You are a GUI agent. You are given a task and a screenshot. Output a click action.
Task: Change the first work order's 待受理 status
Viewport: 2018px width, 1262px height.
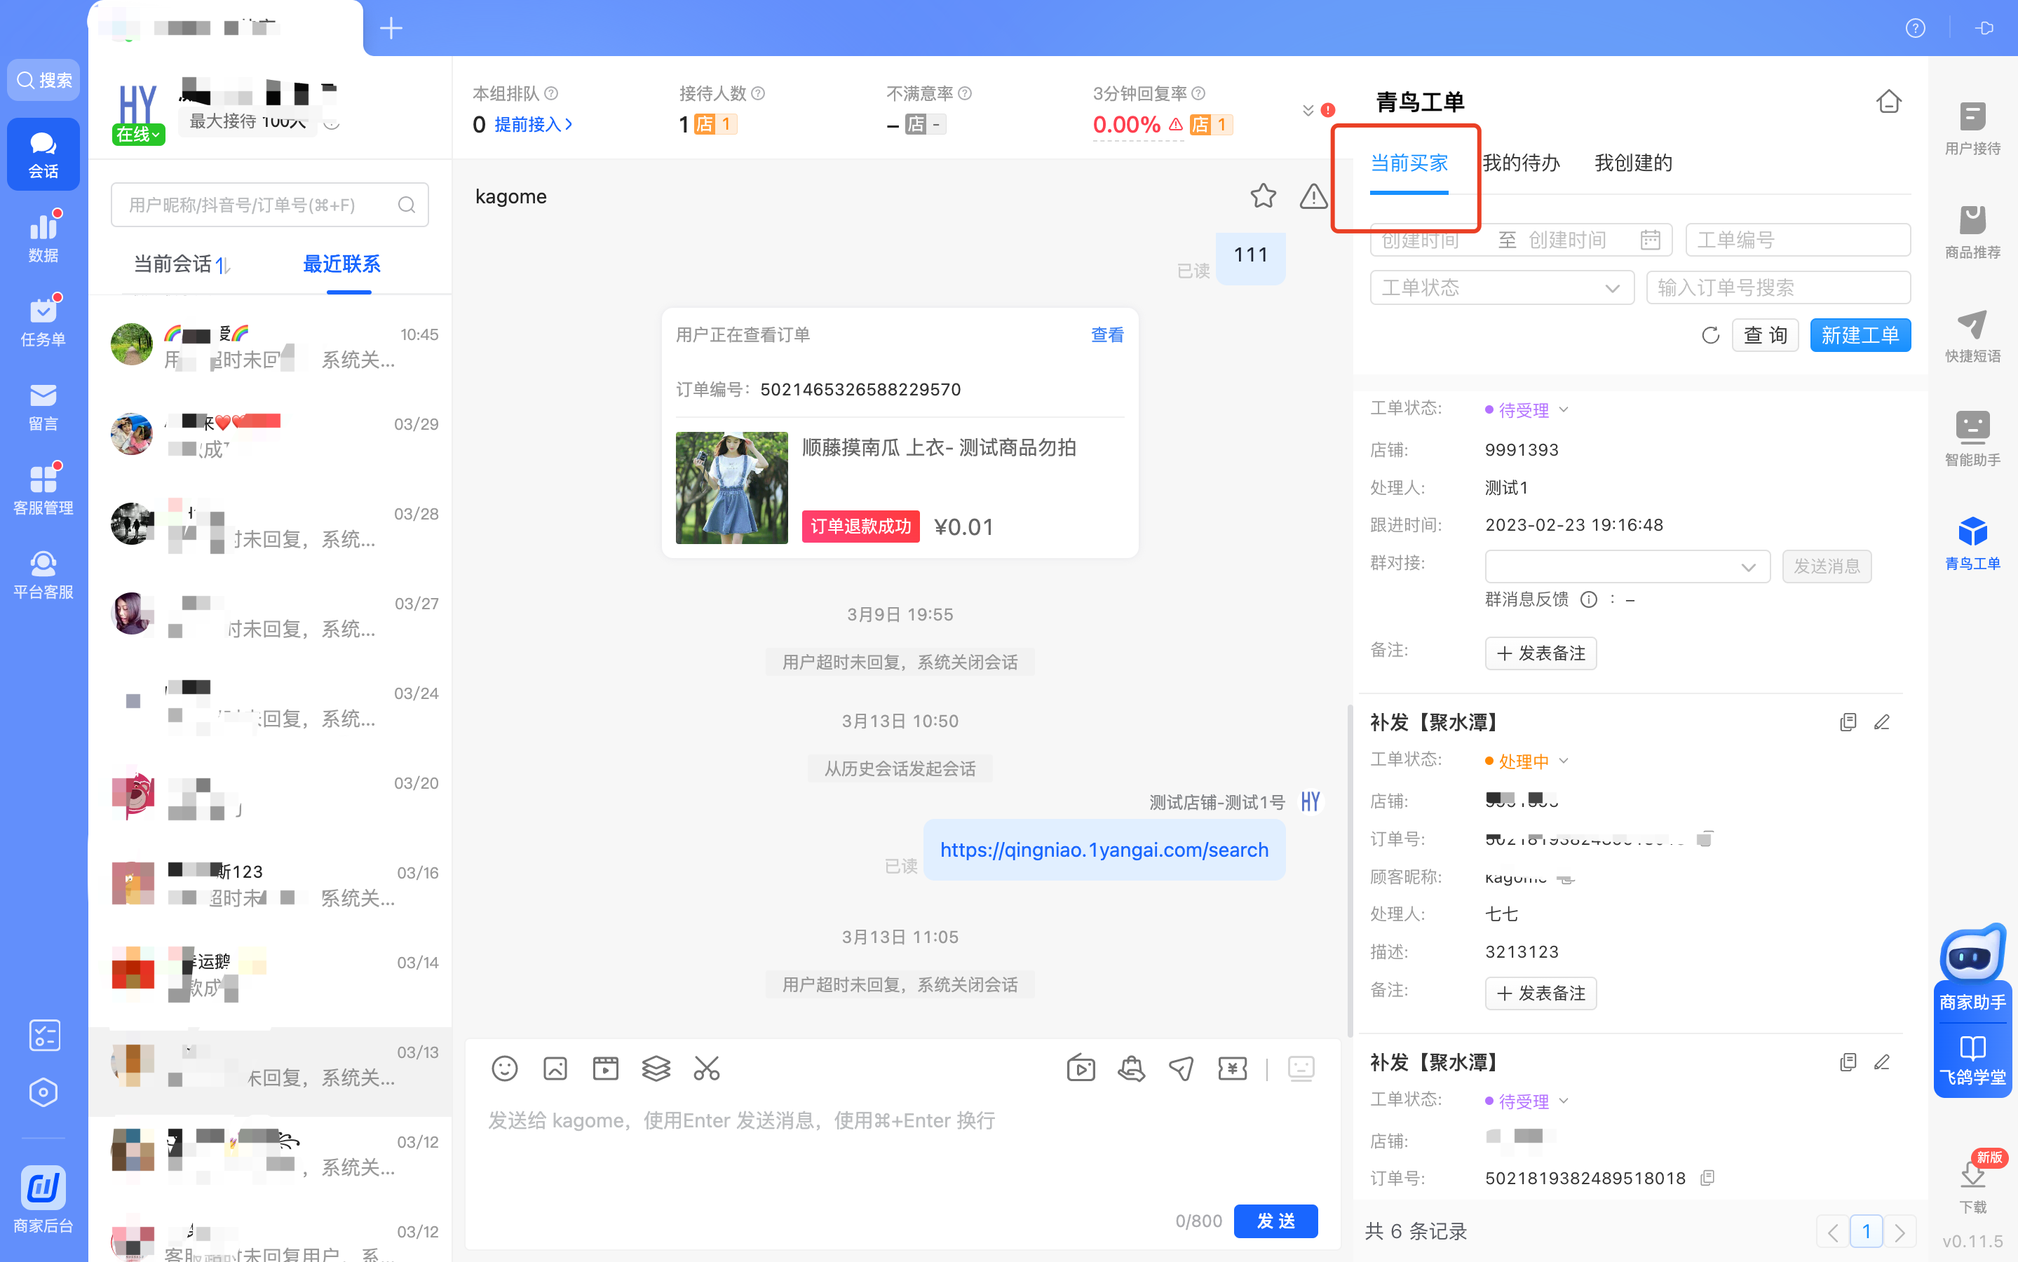coord(1526,410)
